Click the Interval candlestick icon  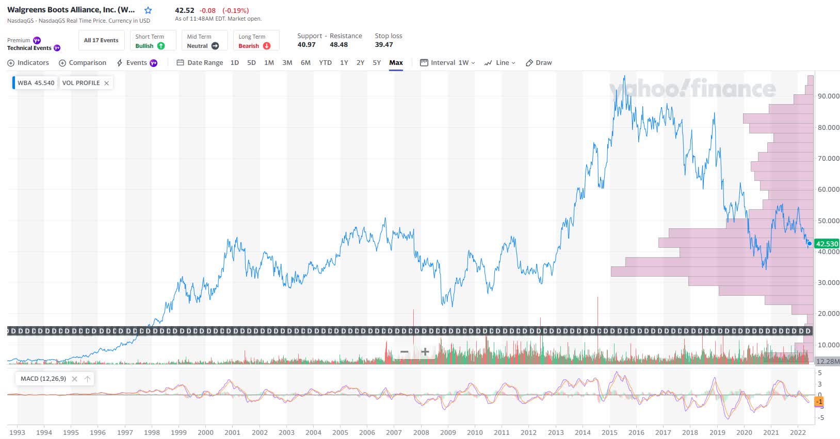click(x=424, y=63)
